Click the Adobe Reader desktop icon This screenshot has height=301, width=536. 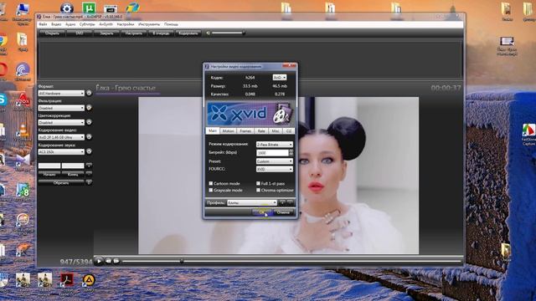click(x=67, y=280)
